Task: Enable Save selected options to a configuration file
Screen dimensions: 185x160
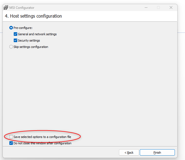Action: tap(11, 137)
